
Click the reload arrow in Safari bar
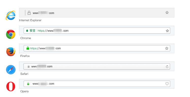[167, 67]
